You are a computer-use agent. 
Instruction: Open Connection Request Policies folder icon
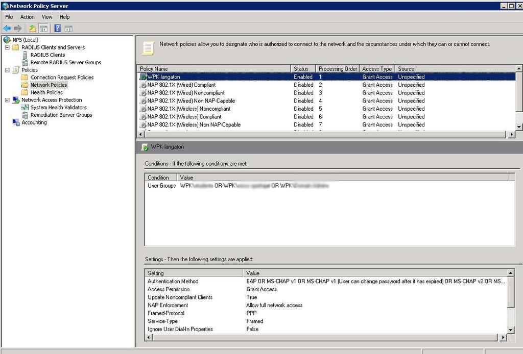pos(25,77)
